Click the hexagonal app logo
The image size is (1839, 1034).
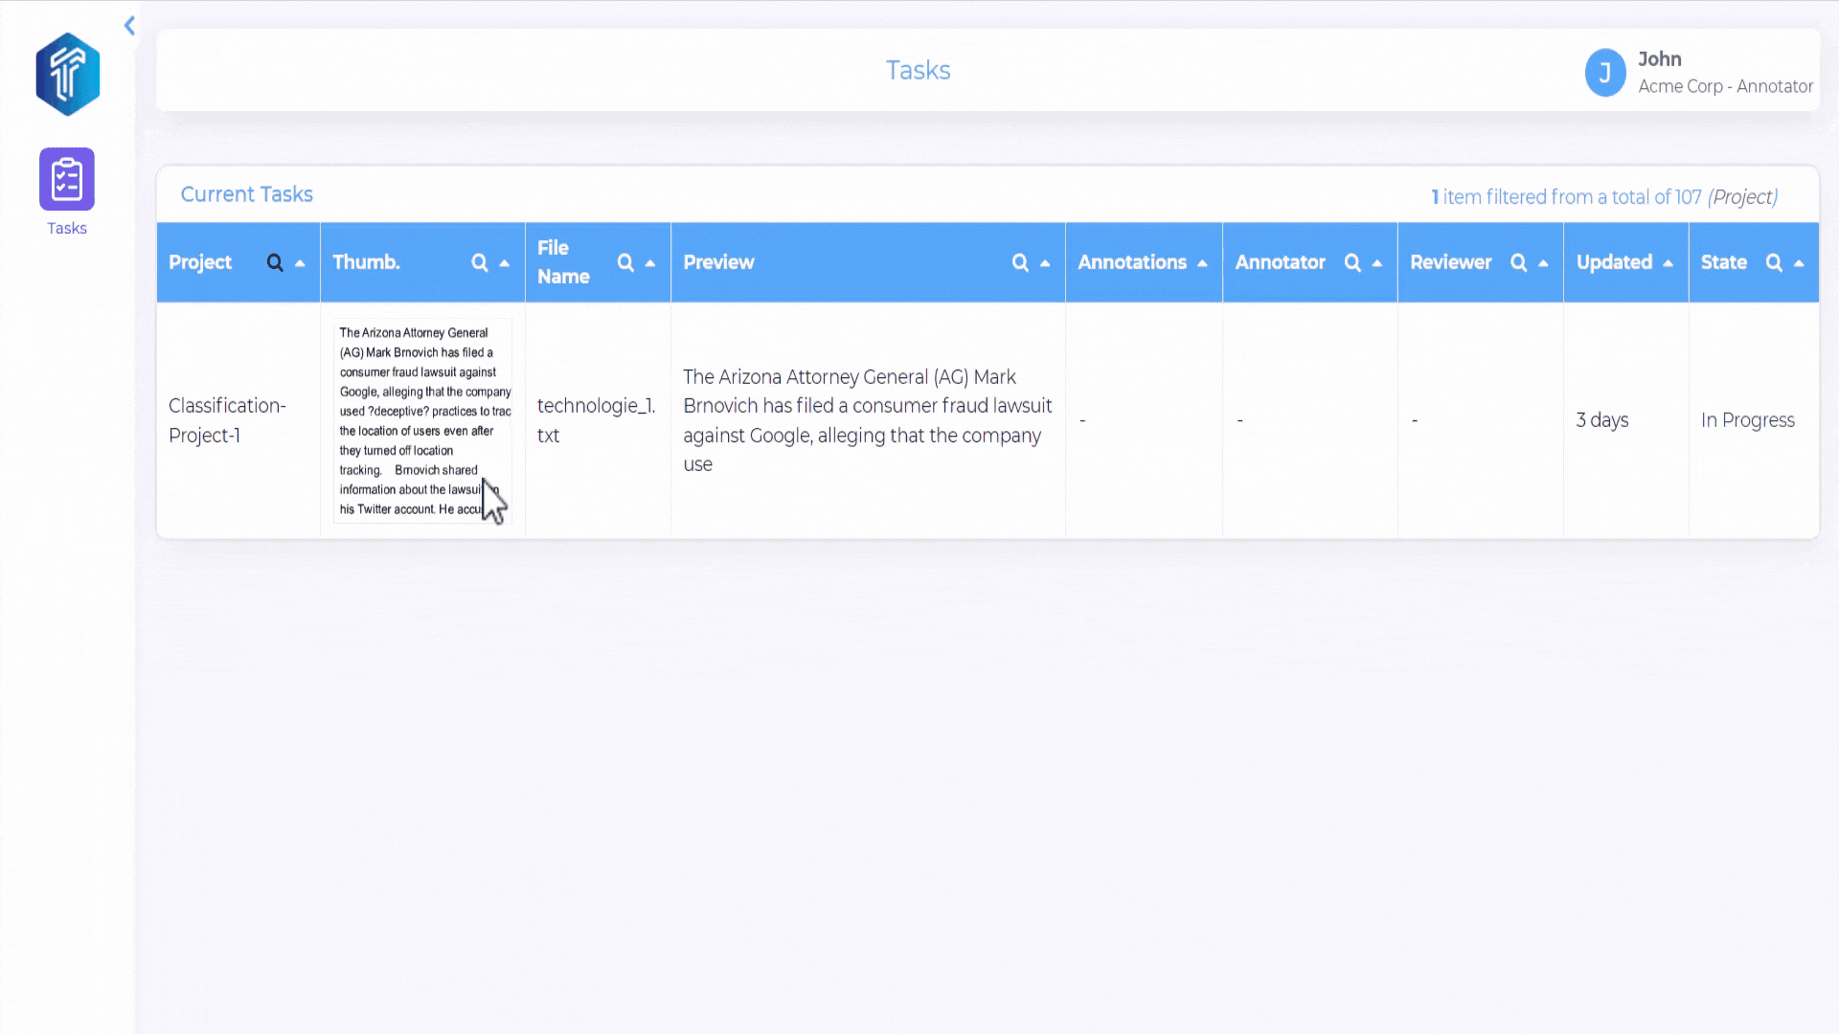point(68,75)
